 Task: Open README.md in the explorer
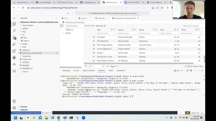pyautogui.click(x=27, y=69)
